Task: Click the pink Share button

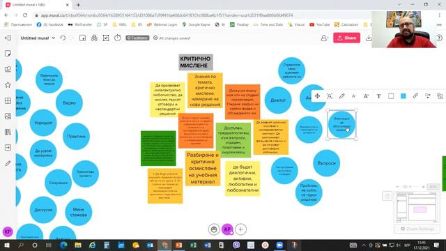Action: 347,38
